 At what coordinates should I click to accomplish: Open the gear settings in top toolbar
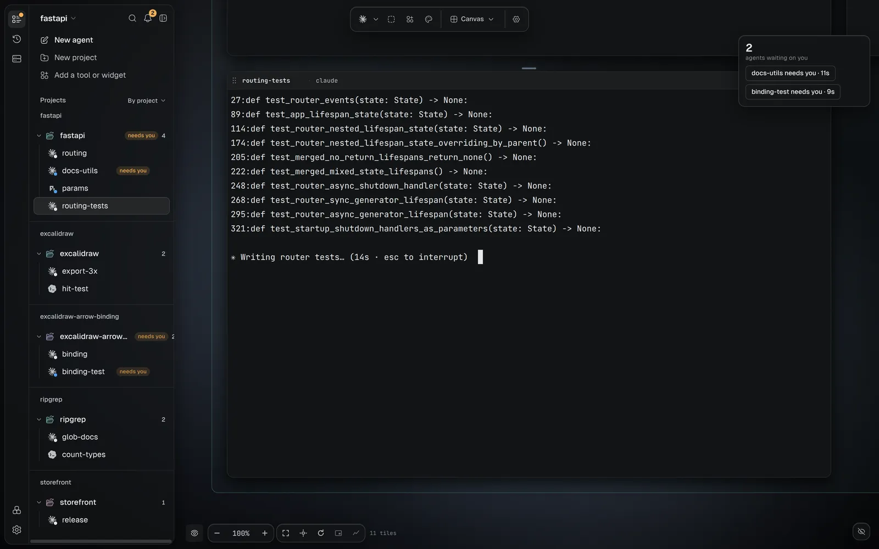[x=516, y=19]
